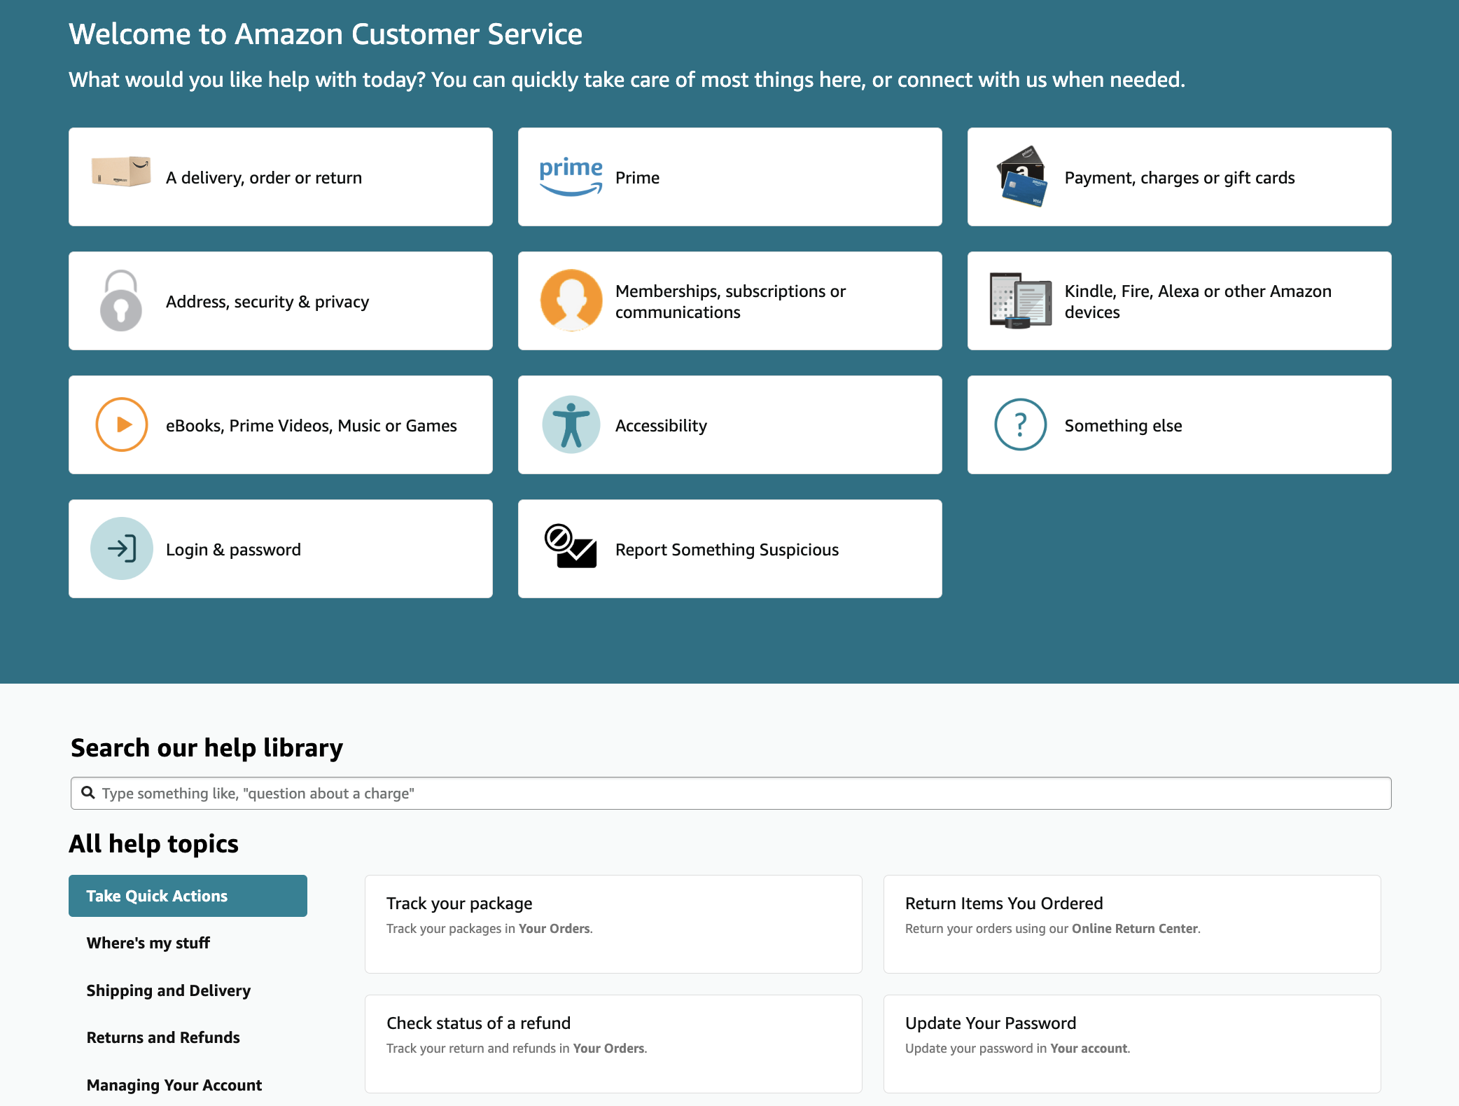Click the question mark circle icon
The height and width of the screenshot is (1106, 1459).
tap(1021, 424)
